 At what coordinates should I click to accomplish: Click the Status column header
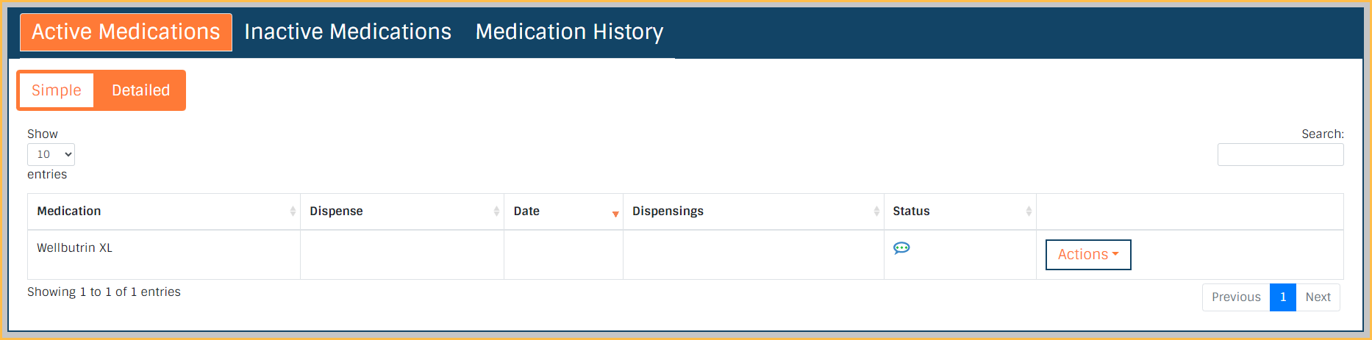click(x=911, y=211)
